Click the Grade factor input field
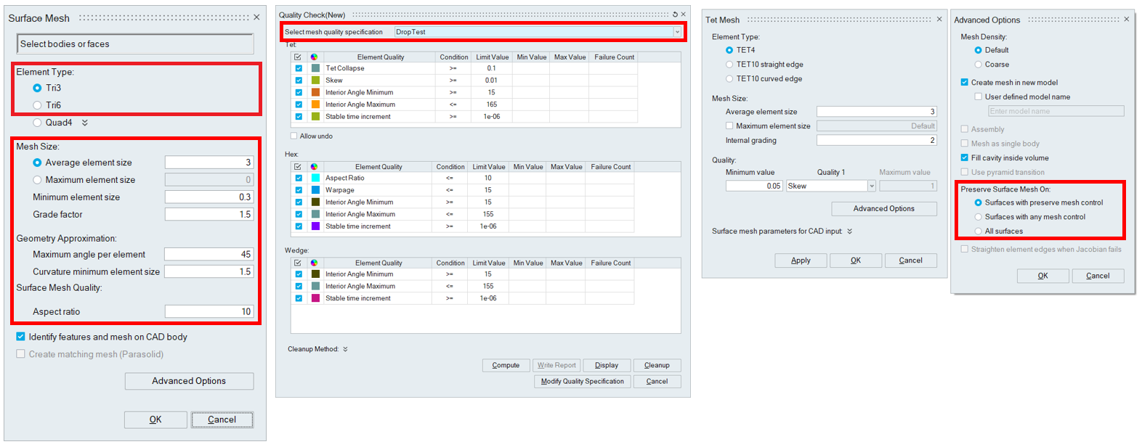1142x447 pixels. [208, 215]
